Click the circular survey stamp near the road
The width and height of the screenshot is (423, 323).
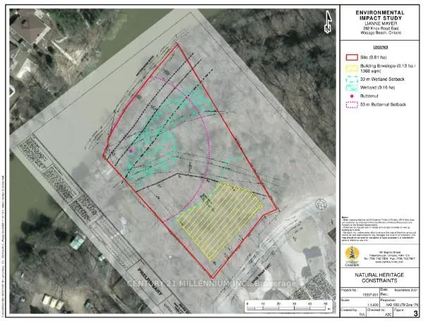tap(321, 204)
